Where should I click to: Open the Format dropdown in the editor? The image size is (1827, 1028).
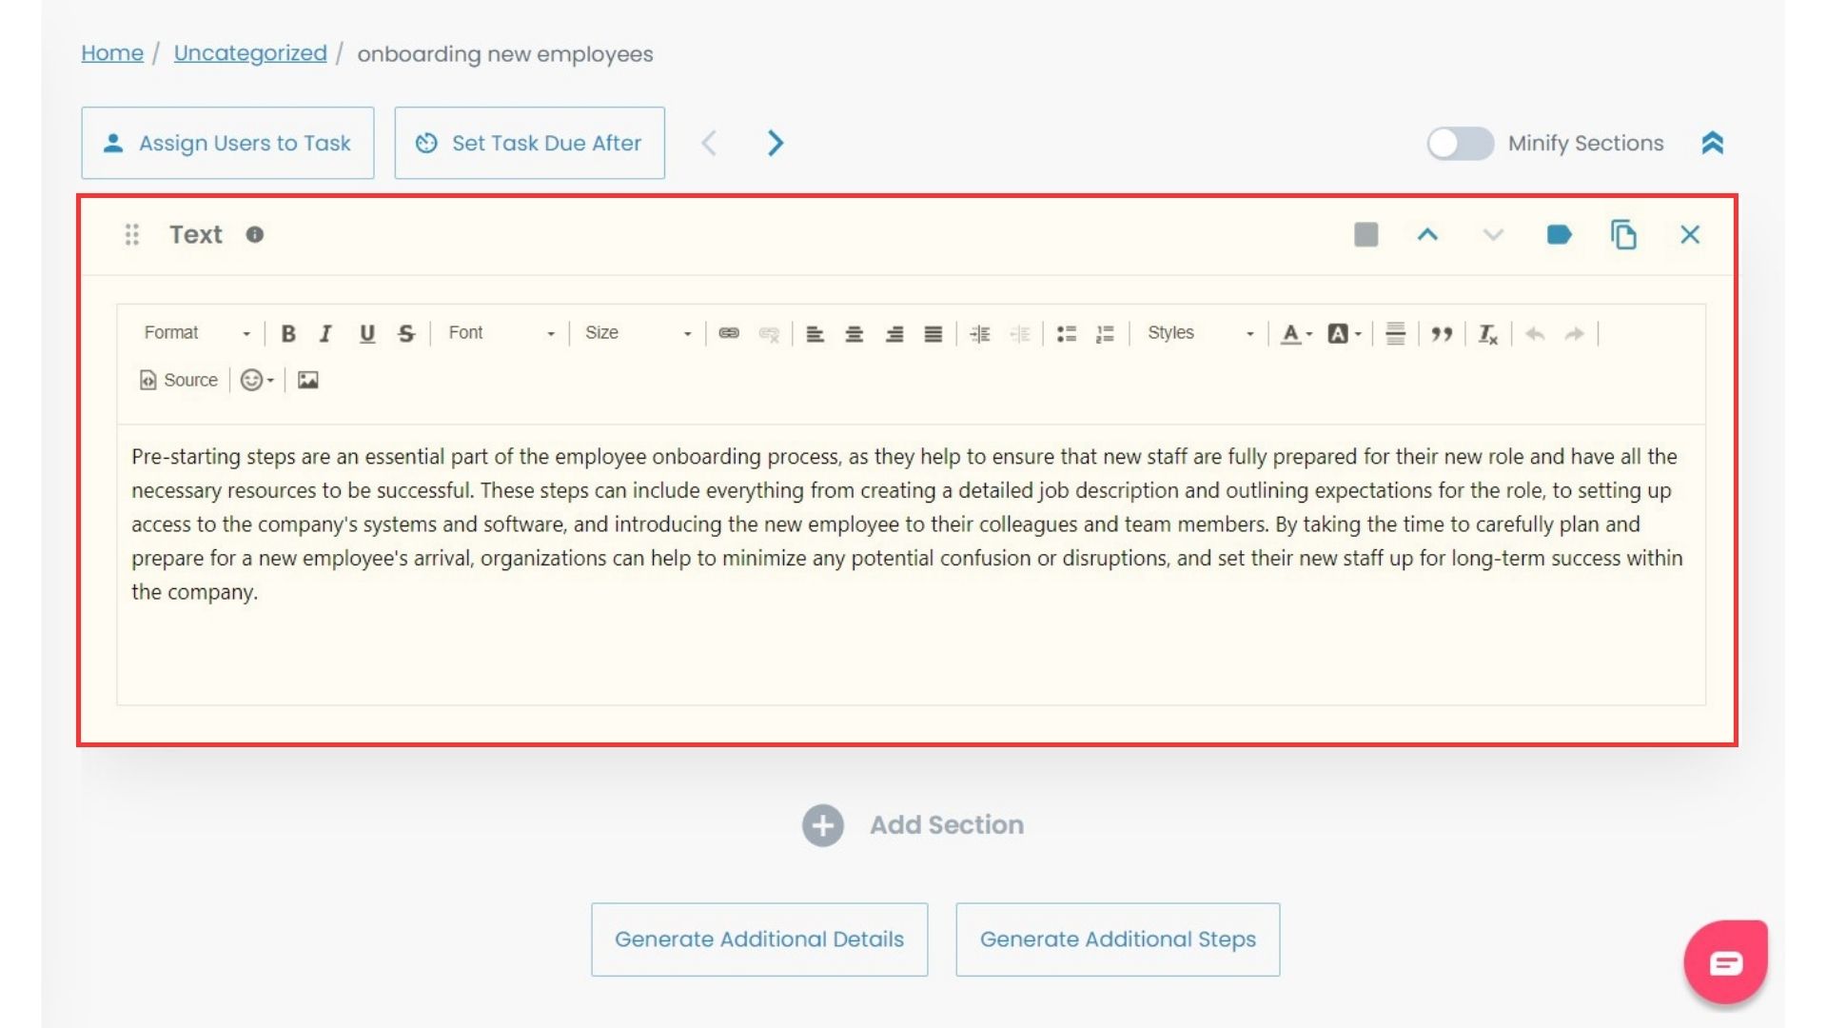click(190, 333)
